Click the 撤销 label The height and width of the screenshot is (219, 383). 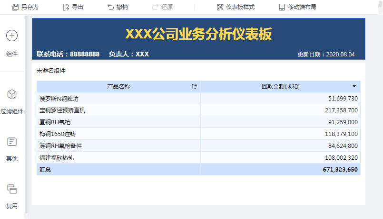122,7
